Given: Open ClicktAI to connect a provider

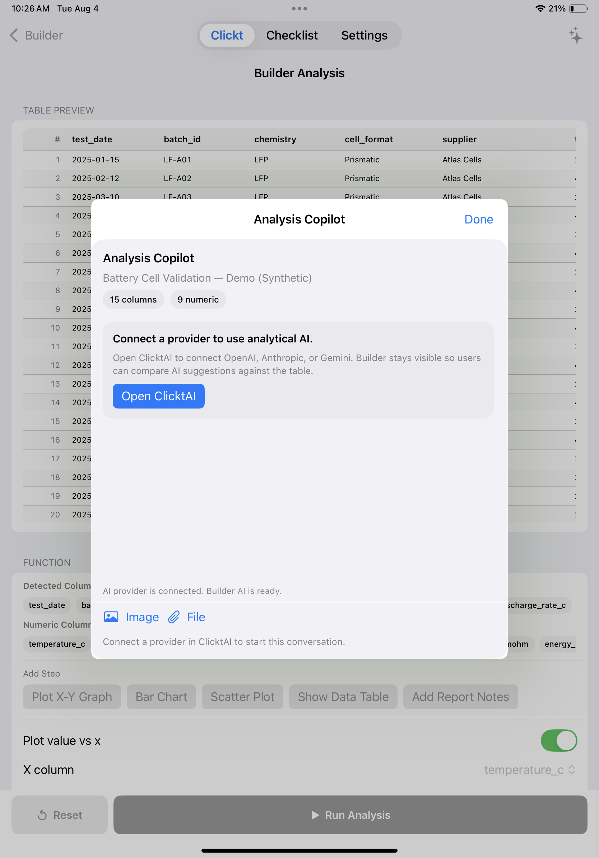Looking at the screenshot, I should (159, 396).
